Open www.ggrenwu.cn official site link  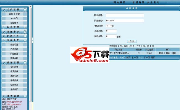click(x=14, y=102)
